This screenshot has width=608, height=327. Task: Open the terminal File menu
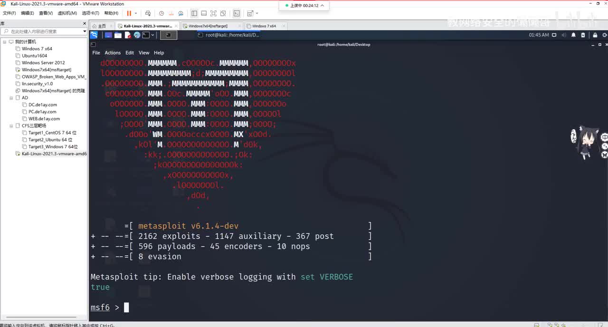(96, 53)
